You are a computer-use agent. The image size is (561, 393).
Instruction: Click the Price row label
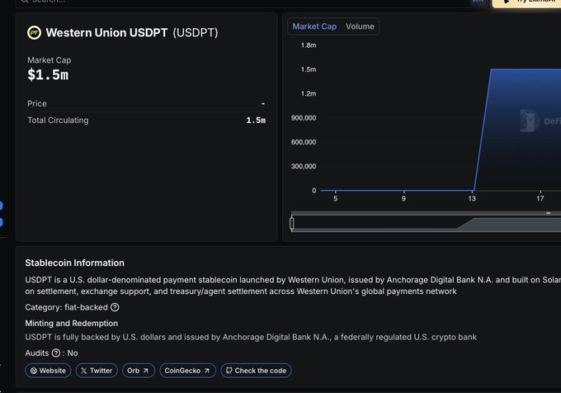click(37, 103)
